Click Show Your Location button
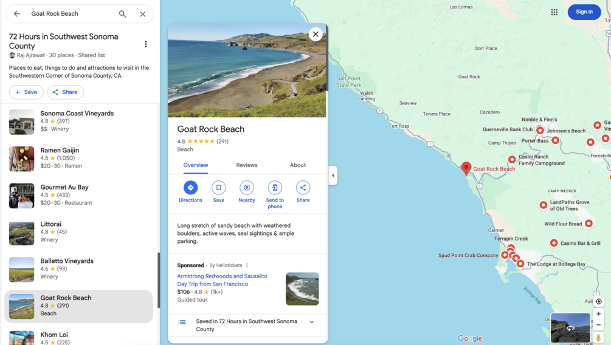This screenshot has height=345, width=611. click(598, 301)
